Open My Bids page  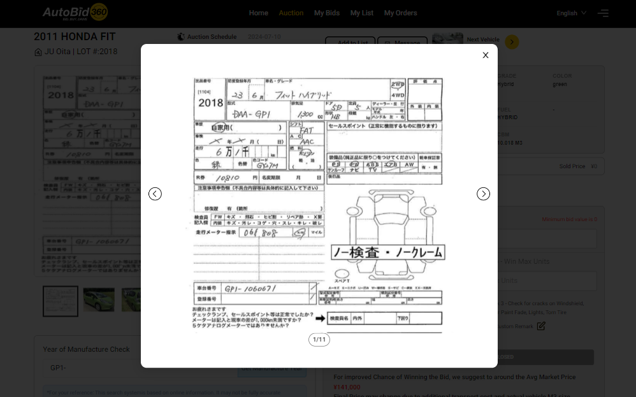[x=326, y=13]
